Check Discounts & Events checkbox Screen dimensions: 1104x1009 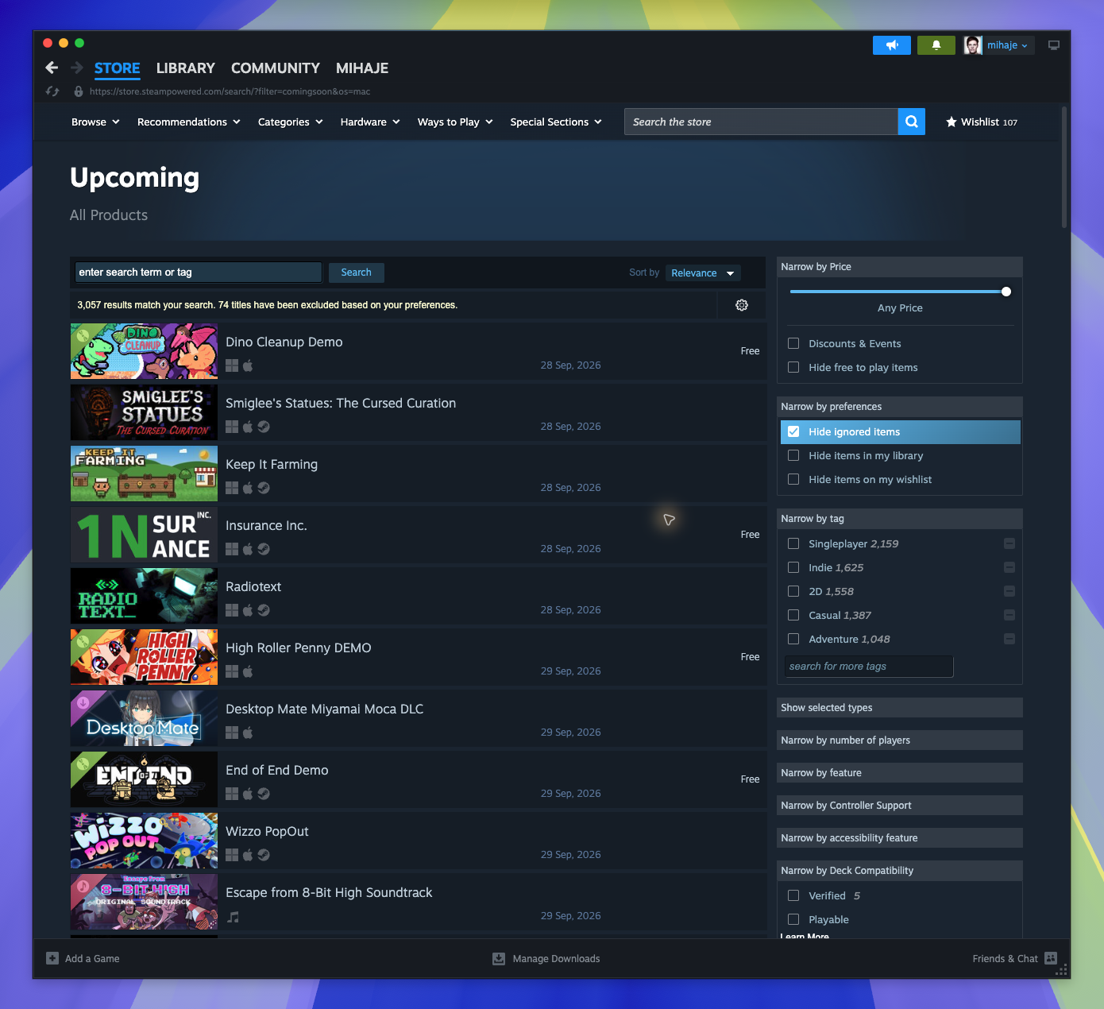793,343
